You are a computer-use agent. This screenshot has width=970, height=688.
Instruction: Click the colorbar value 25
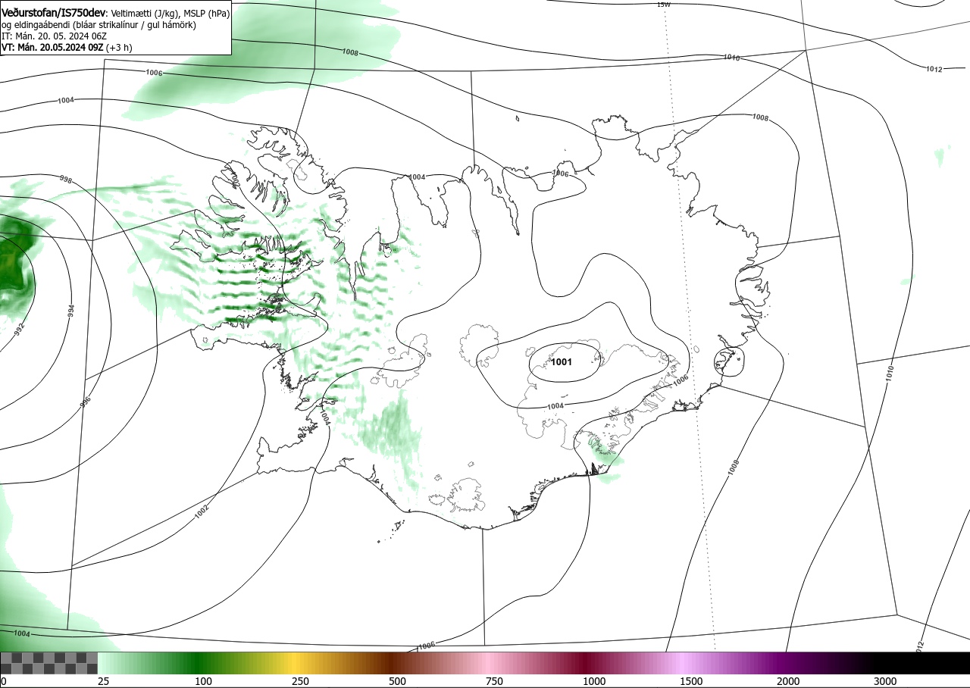103,681
